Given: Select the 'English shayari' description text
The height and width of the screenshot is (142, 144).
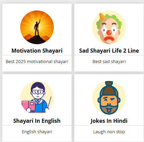Looking at the screenshot, I should (x=37, y=132).
